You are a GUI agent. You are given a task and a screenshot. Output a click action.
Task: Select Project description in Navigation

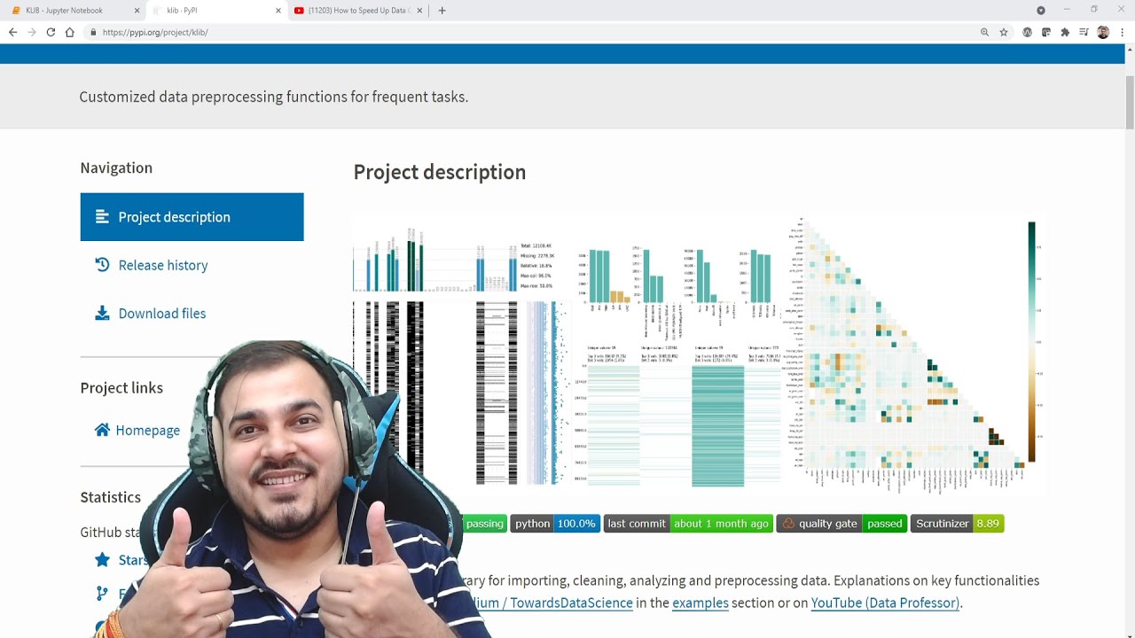[192, 217]
